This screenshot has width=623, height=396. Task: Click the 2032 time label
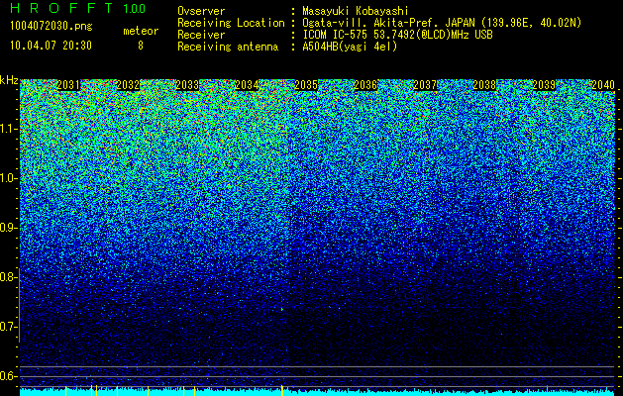[x=128, y=85]
